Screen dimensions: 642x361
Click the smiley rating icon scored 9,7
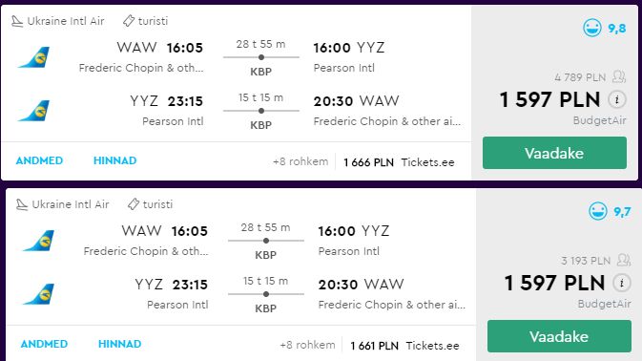[598, 211]
